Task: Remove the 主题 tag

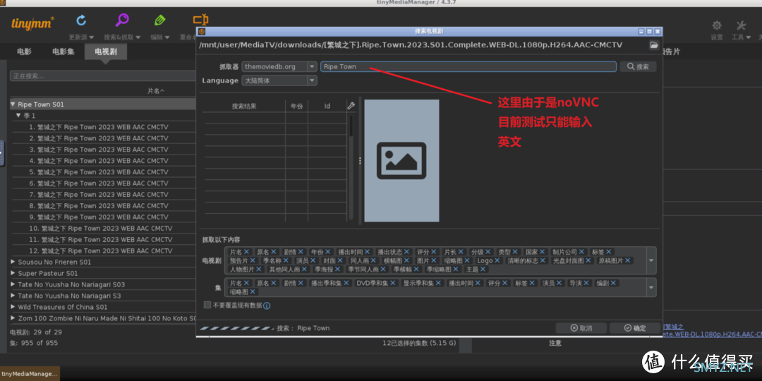Action: (x=483, y=270)
